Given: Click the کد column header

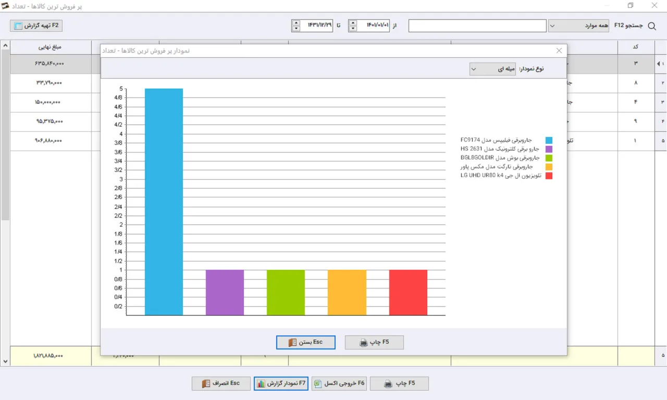Looking at the screenshot, I should click(x=636, y=47).
